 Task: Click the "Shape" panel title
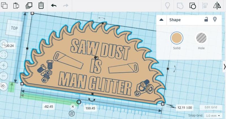click(x=175, y=20)
